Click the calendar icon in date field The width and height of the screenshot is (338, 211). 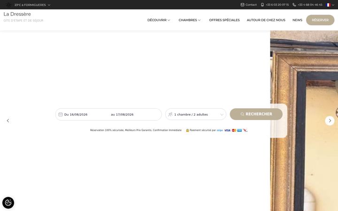coord(61,114)
